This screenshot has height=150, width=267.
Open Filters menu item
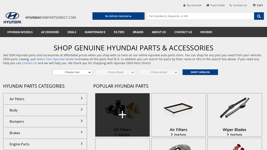pyautogui.click(x=119, y=32)
